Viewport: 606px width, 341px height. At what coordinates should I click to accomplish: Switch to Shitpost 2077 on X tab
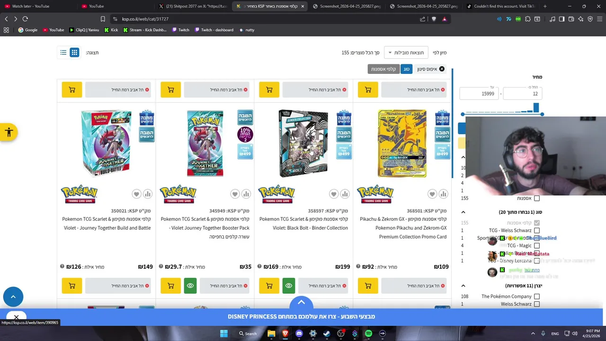[193, 6]
